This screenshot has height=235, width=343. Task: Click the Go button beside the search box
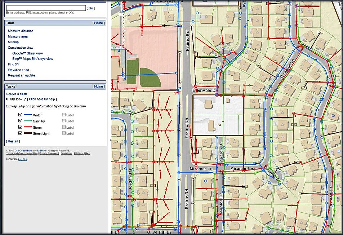tap(91, 8)
